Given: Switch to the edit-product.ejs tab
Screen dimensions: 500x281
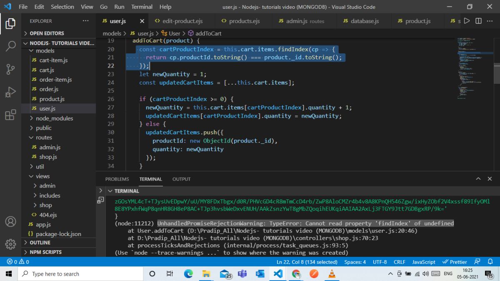Looking at the screenshot, I should tap(182, 21).
